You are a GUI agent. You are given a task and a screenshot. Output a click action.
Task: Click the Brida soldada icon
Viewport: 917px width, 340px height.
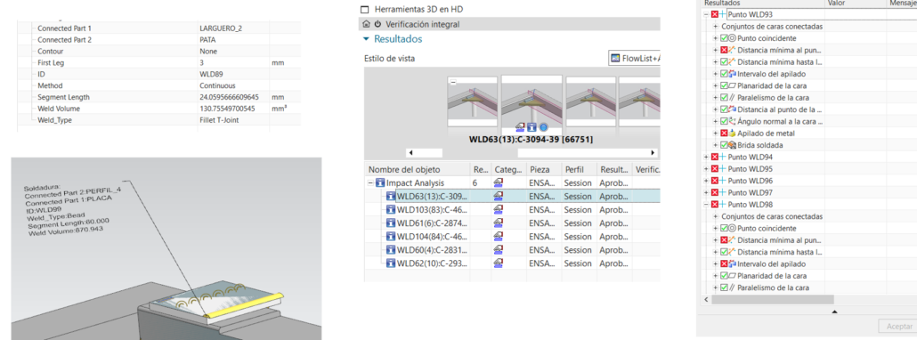[x=732, y=145]
